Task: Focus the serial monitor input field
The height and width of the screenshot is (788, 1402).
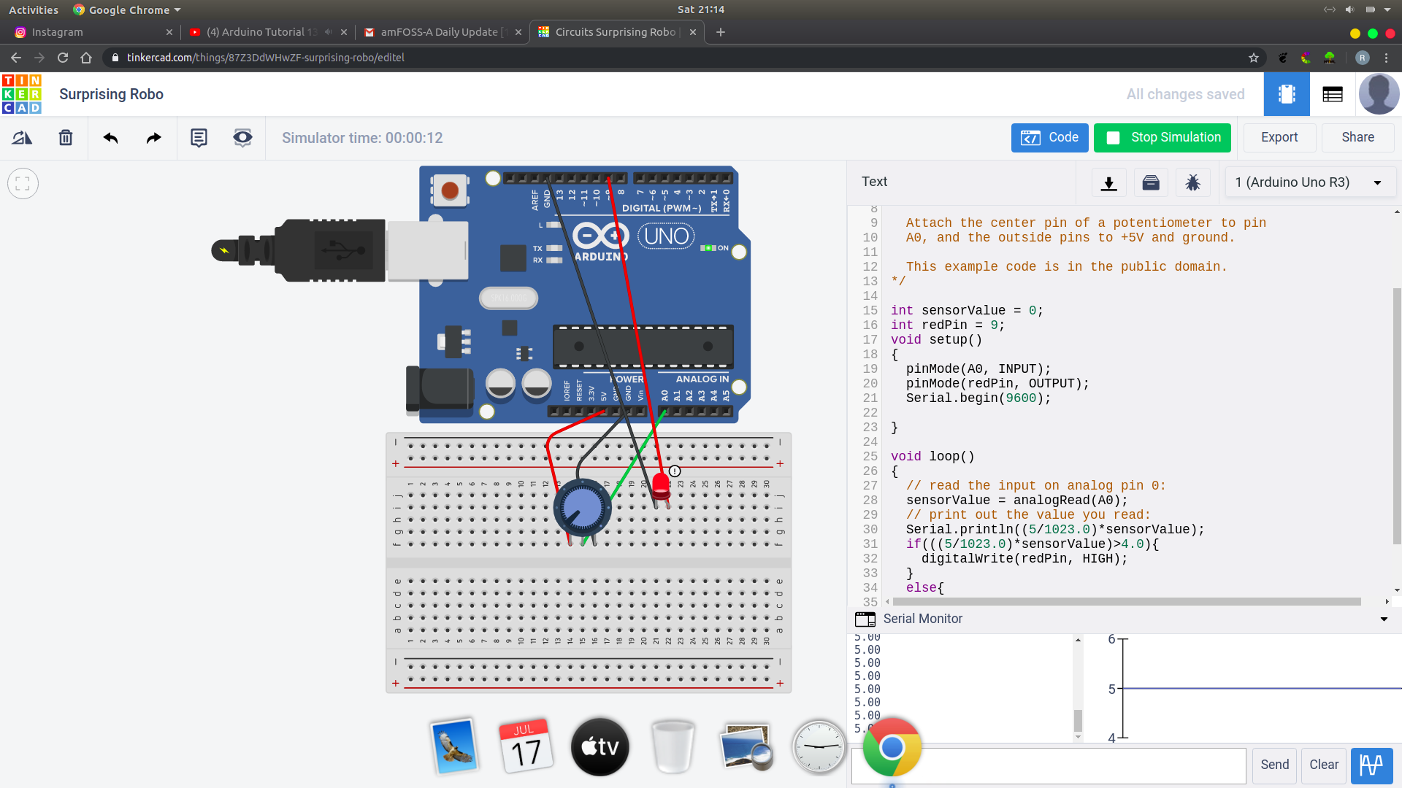Action: click(1049, 765)
